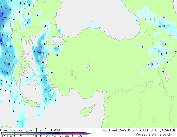Click the Crete island on the map
Image resolution: width=177 pixels, height=137 pixels.
pyautogui.click(x=31, y=102)
